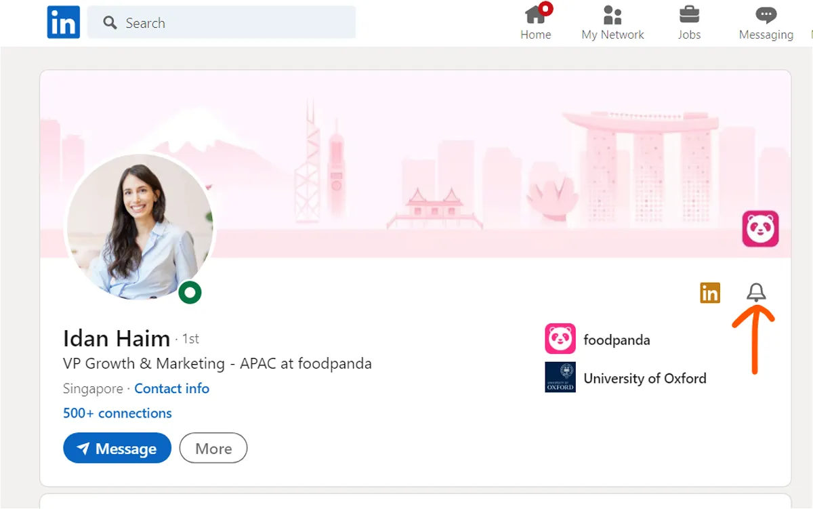The width and height of the screenshot is (813, 509).
Task: Click the University of Oxford crest icon
Action: [560, 378]
